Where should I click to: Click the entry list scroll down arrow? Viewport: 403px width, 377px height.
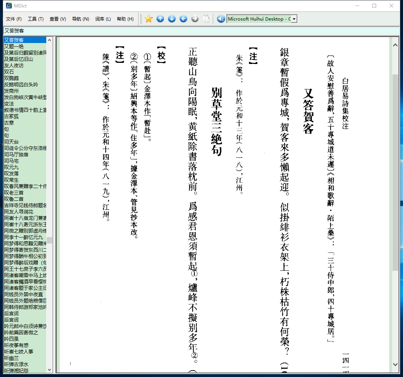[50, 370]
